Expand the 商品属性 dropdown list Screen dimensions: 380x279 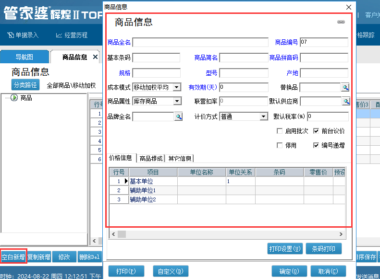click(176, 101)
